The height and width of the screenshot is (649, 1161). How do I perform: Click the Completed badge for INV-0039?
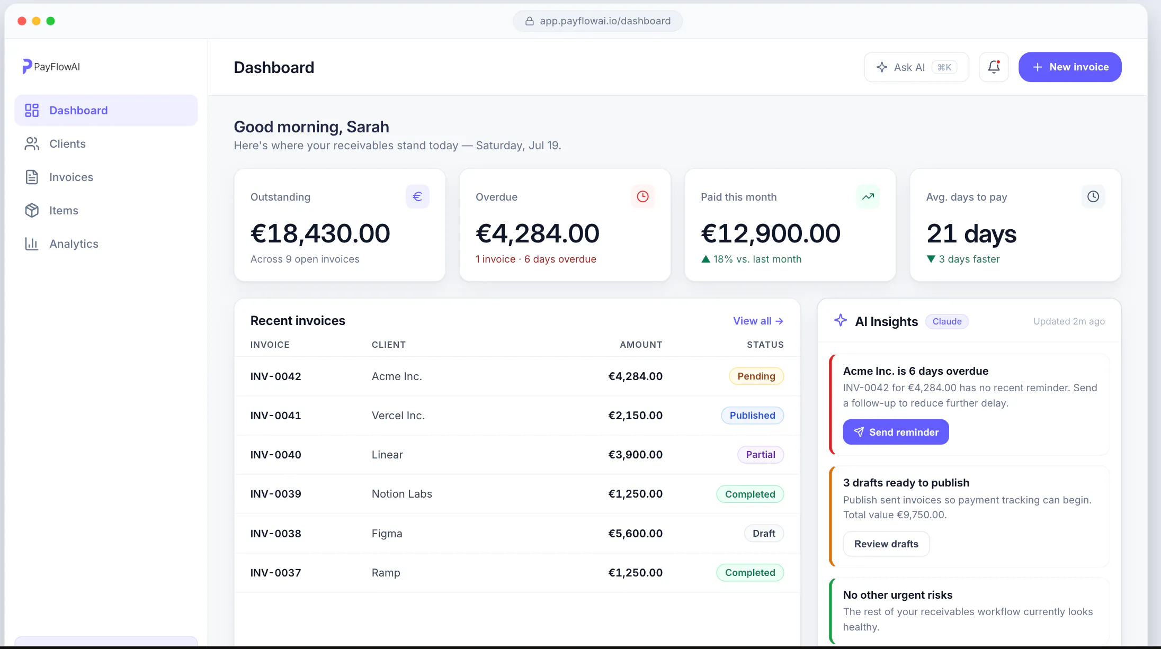coord(750,494)
